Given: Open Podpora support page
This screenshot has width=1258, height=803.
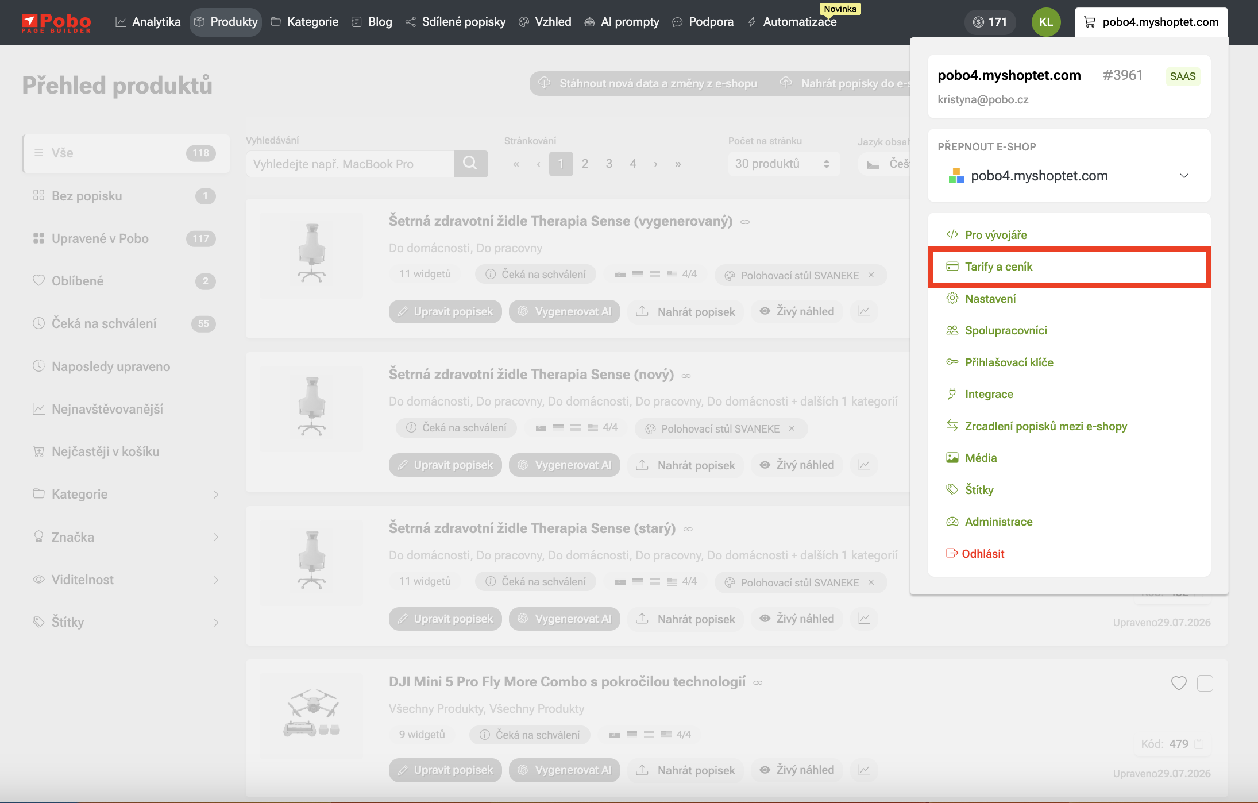Looking at the screenshot, I should [x=703, y=22].
